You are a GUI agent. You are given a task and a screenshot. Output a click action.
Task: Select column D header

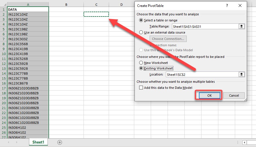click(121, 5)
